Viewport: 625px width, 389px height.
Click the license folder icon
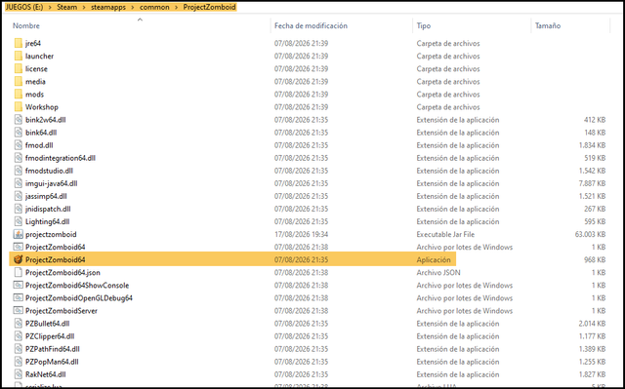click(x=19, y=68)
